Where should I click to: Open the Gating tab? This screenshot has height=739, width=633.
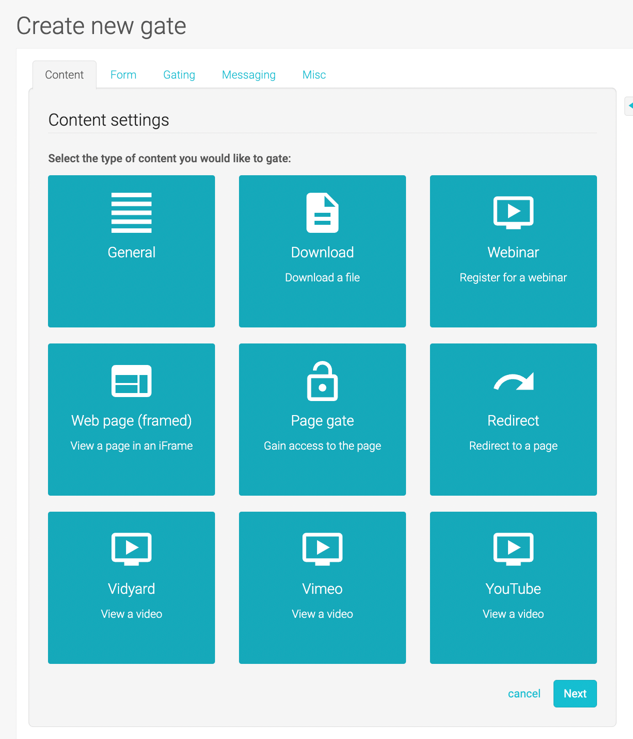(x=179, y=75)
